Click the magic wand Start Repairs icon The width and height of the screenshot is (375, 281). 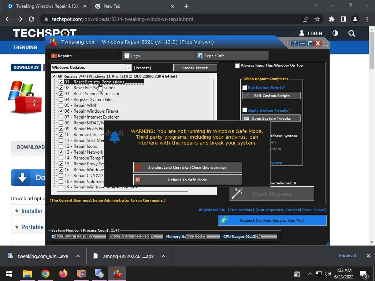237,194
